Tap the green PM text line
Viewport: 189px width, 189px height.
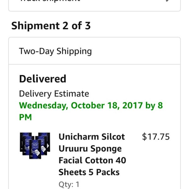(x=26, y=117)
